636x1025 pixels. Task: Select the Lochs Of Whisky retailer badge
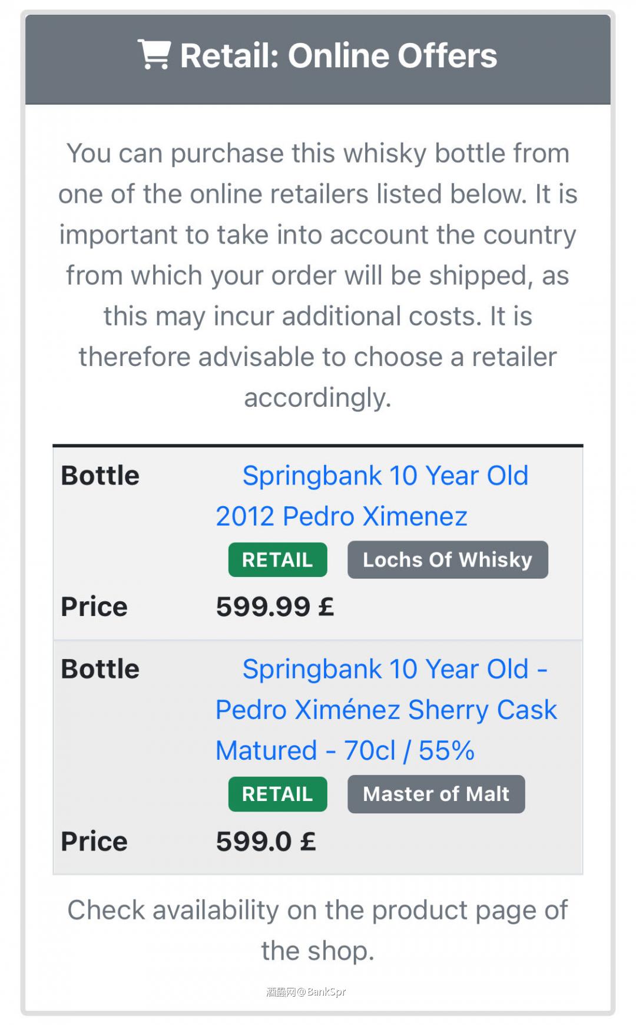pyautogui.click(x=448, y=559)
